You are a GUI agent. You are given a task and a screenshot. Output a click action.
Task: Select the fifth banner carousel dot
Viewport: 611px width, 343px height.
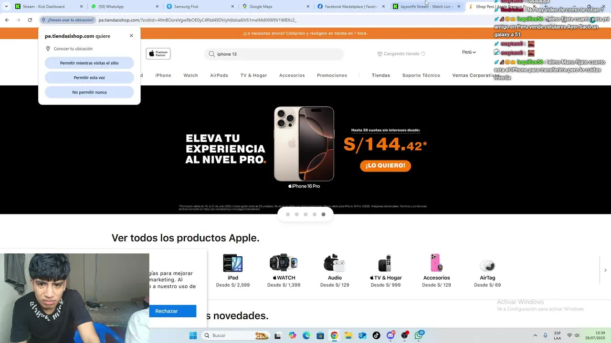point(323,214)
